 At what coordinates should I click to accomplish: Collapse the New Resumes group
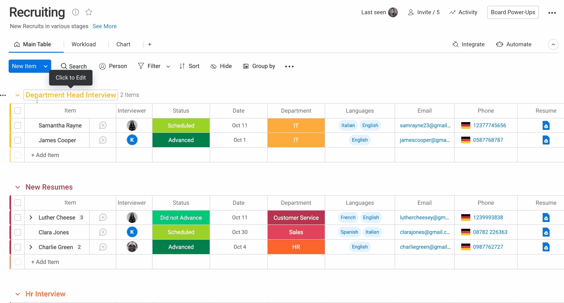tap(18, 187)
